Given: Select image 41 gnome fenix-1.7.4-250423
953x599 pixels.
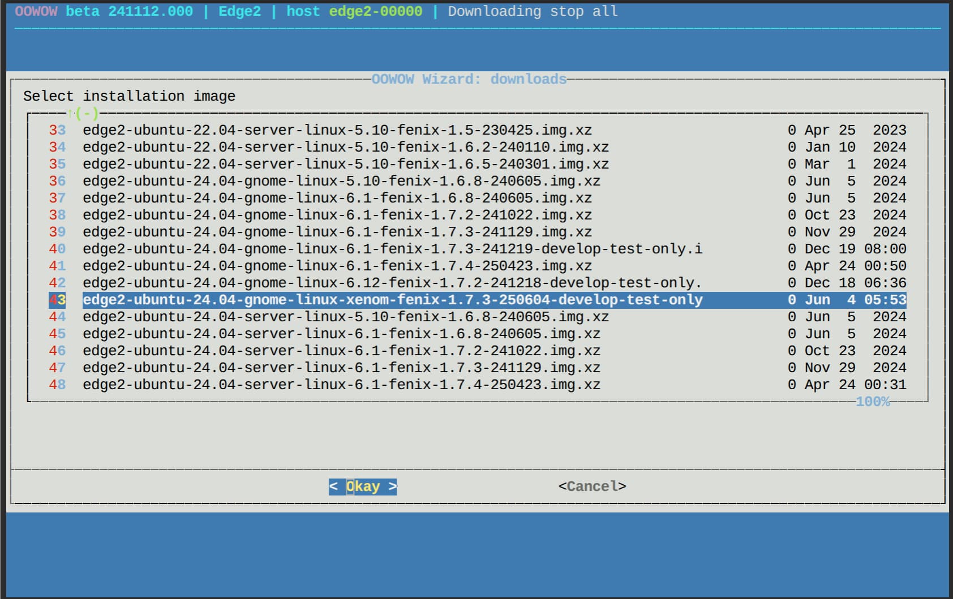Looking at the screenshot, I should (x=478, y=266).
